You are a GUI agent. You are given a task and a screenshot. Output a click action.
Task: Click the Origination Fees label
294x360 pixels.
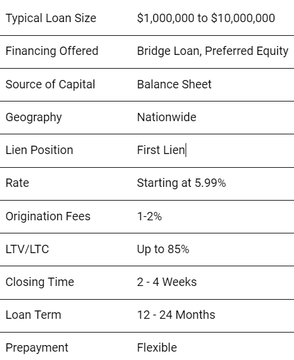(48, 216)
